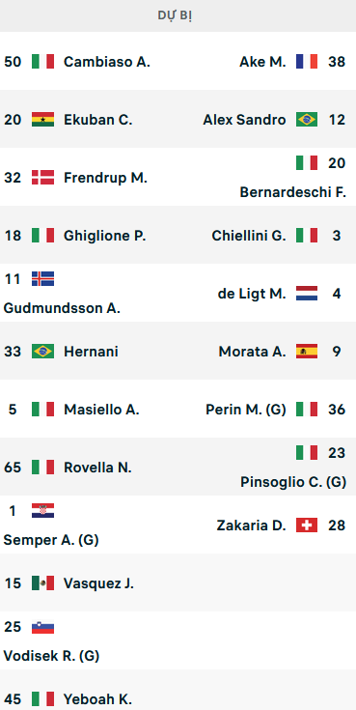Open goalkeeper Perin M. (G) profile

pyautogui.click(x=246, y=410)
